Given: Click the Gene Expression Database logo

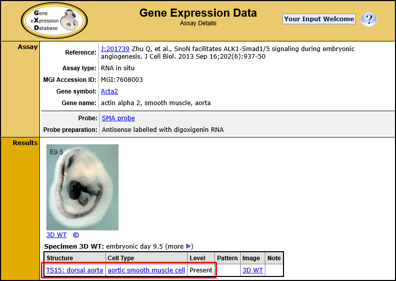Looking at the screenshot, I should click(x=54, y=20).
